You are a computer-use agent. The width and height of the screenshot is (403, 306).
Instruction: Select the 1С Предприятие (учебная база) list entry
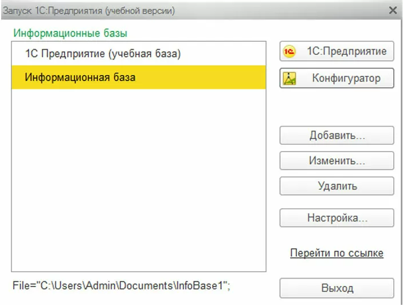[x=103, y=54]
